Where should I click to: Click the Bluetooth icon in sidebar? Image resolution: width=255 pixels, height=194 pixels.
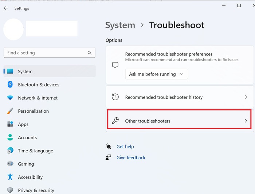coord(10,85)
